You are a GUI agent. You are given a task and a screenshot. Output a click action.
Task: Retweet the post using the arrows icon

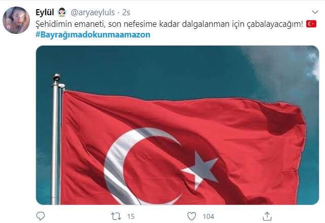pos(116,216)
